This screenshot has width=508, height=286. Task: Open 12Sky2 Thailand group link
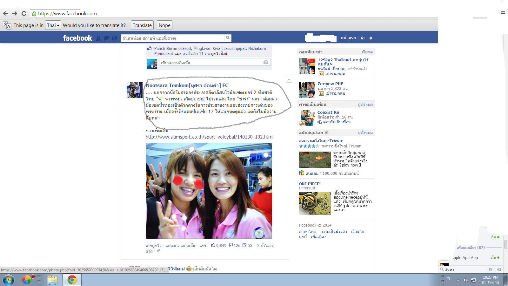click(x=343, y=62)
